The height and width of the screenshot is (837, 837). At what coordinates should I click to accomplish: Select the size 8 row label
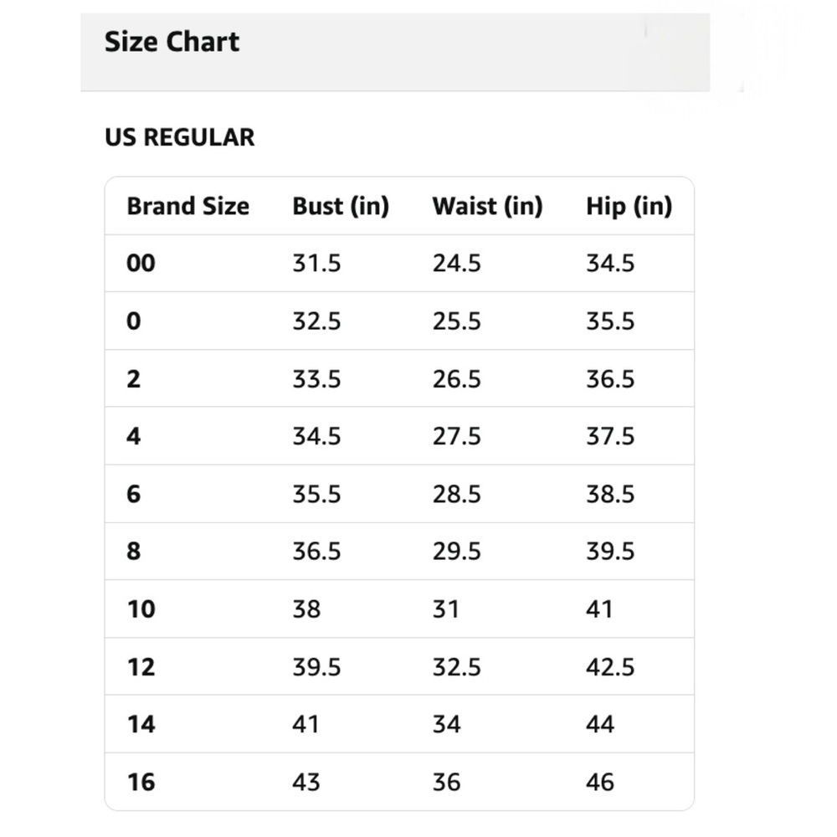coord(133,551)
